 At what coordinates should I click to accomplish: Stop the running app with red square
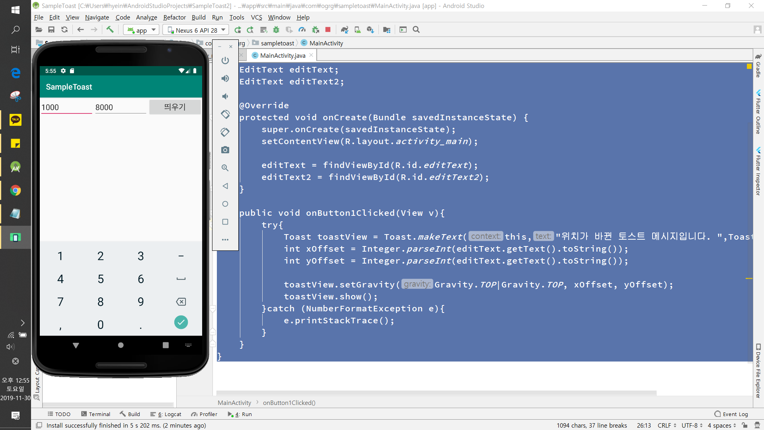(328, 29)
